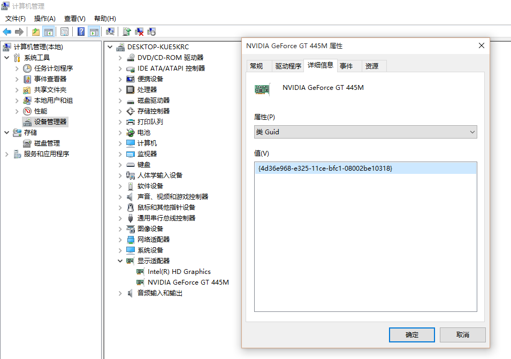This screenshot has height=359, width=511.
Task: Toggle Show/Hide Action Pane toolbar icon
Action: tap(94, 32)
